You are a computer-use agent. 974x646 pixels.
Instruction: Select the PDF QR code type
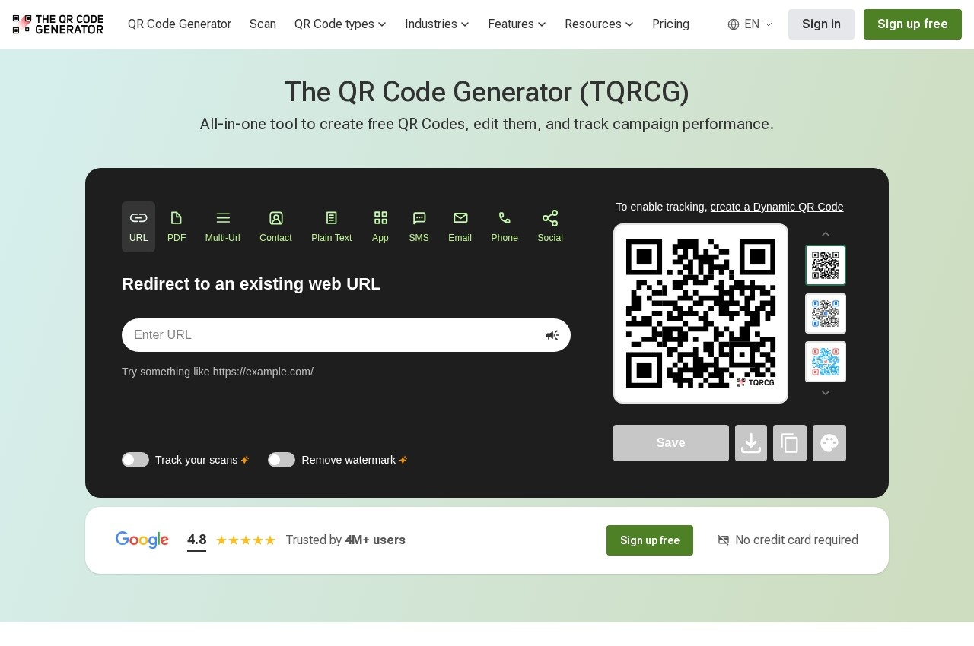pyautogui.click(x=177, y=226)
